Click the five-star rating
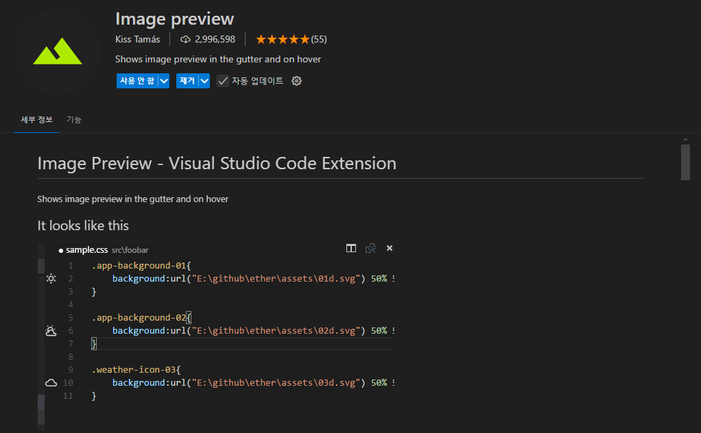 click(283, 40)
